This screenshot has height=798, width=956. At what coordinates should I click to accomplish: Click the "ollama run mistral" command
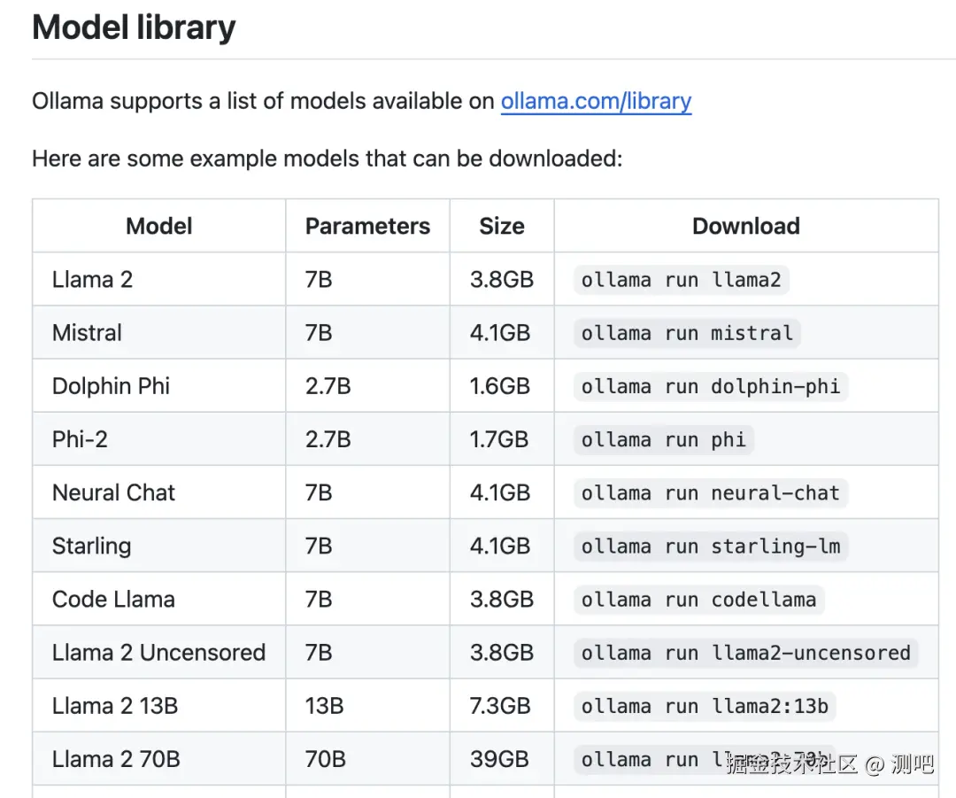coord(687,334)
